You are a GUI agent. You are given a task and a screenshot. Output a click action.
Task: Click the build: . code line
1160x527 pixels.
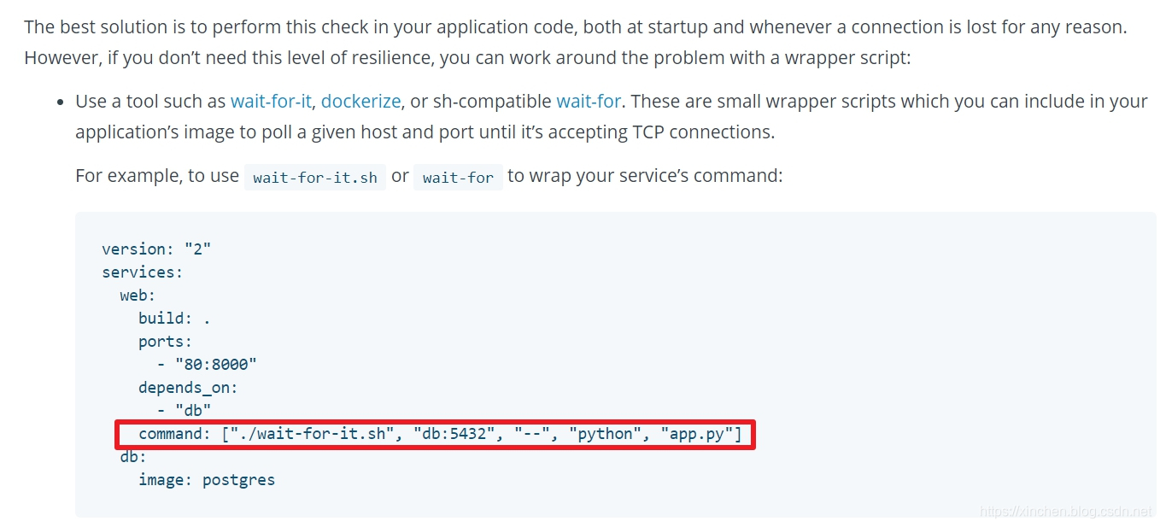pyautogui.click(x=174, y=319)
